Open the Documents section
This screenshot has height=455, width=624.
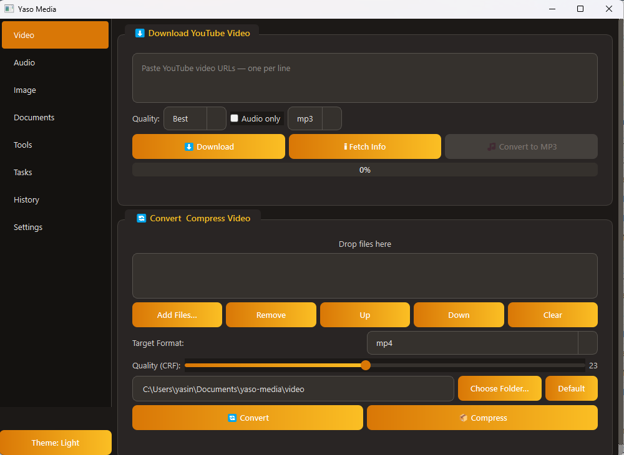coord(56,117)
